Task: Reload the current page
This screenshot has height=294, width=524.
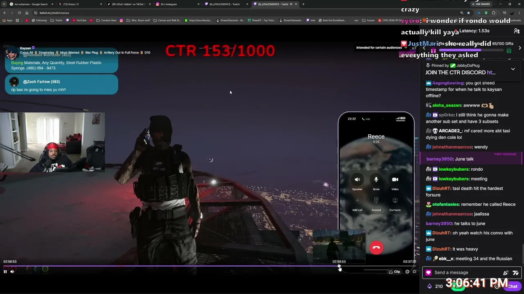Action: coord(19,13)
